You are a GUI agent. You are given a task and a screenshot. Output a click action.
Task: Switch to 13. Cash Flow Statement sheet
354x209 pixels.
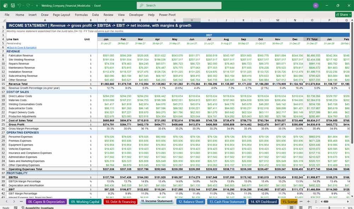coord(227,202)
